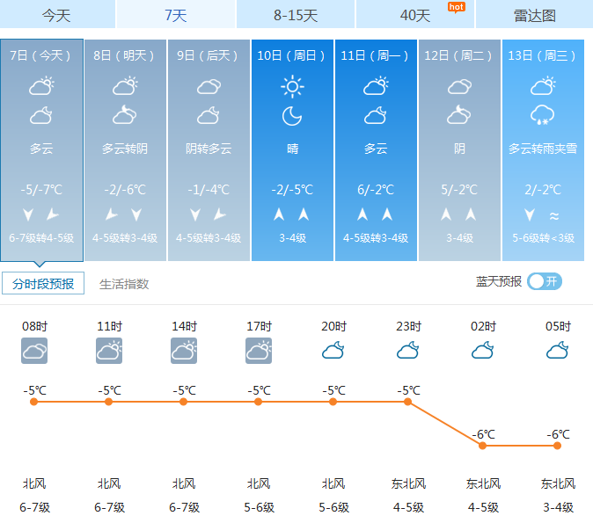This screenshot has width=593, height=523.
Task: Select the 7日（今天）forecast card
Action: [41, 150]
